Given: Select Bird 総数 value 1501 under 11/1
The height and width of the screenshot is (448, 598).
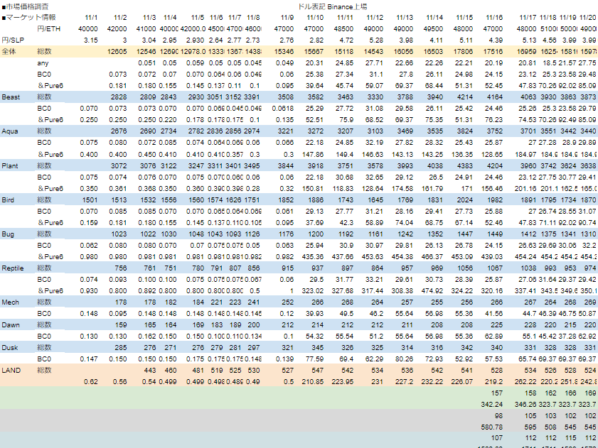Looking at the screenshot, I should pos(90,200).
